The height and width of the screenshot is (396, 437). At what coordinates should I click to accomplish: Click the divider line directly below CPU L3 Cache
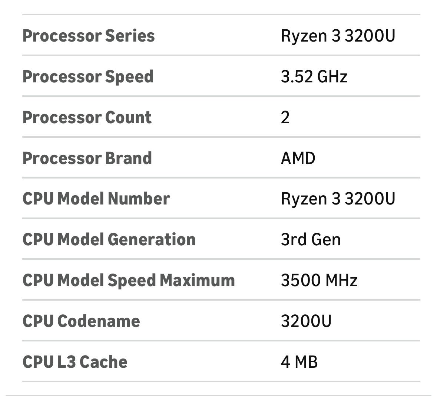221,381
